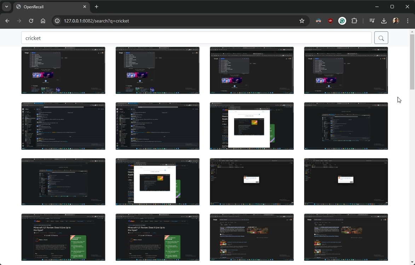Go to the browser home page
Viewport: 415px width, 265px height.
coord(43,21)
